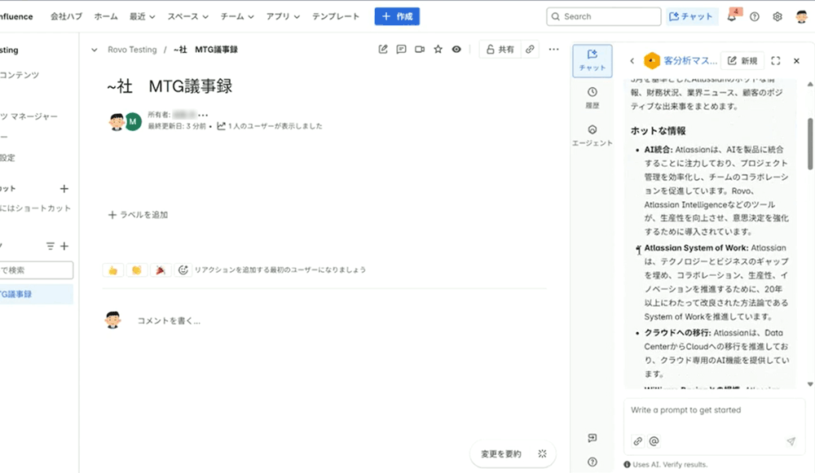
Task: Select ホットな情報 heading in chat
Action: (658, 131)
